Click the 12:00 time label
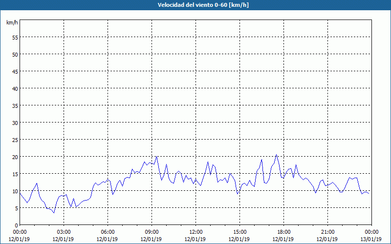The height and width of the screenshot is (244, 391). coord(196,232)
